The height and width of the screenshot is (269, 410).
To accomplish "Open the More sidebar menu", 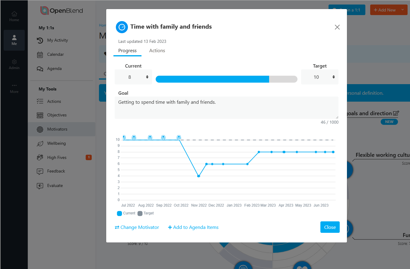I will pos(14,88).
